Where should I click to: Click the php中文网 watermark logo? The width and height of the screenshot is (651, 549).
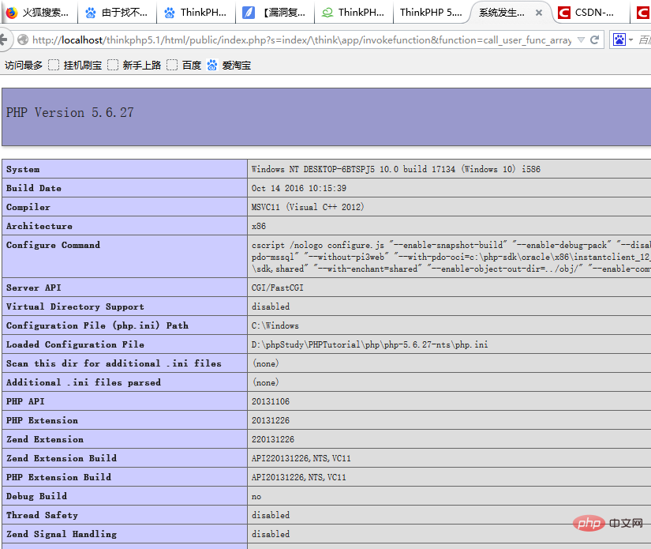[606, 524]
